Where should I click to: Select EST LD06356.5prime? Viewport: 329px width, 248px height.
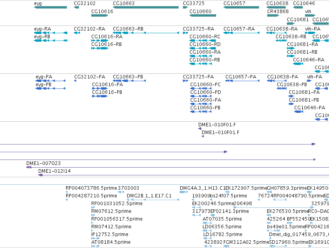207,231
